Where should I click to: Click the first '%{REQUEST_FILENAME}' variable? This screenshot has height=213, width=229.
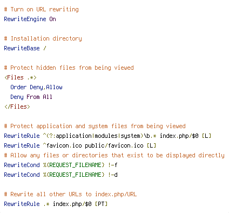tap(74, 165)
